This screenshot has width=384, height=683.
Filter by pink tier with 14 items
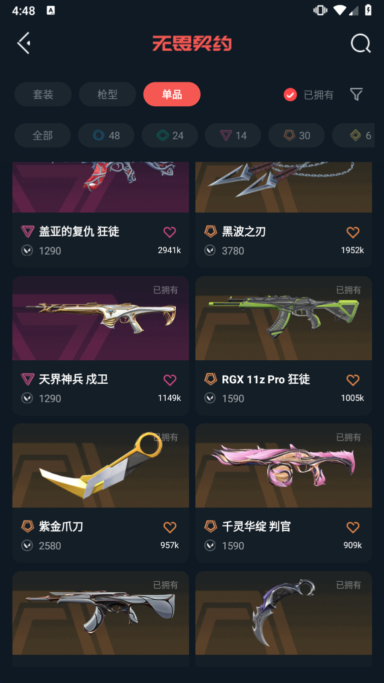click(233, 135)
